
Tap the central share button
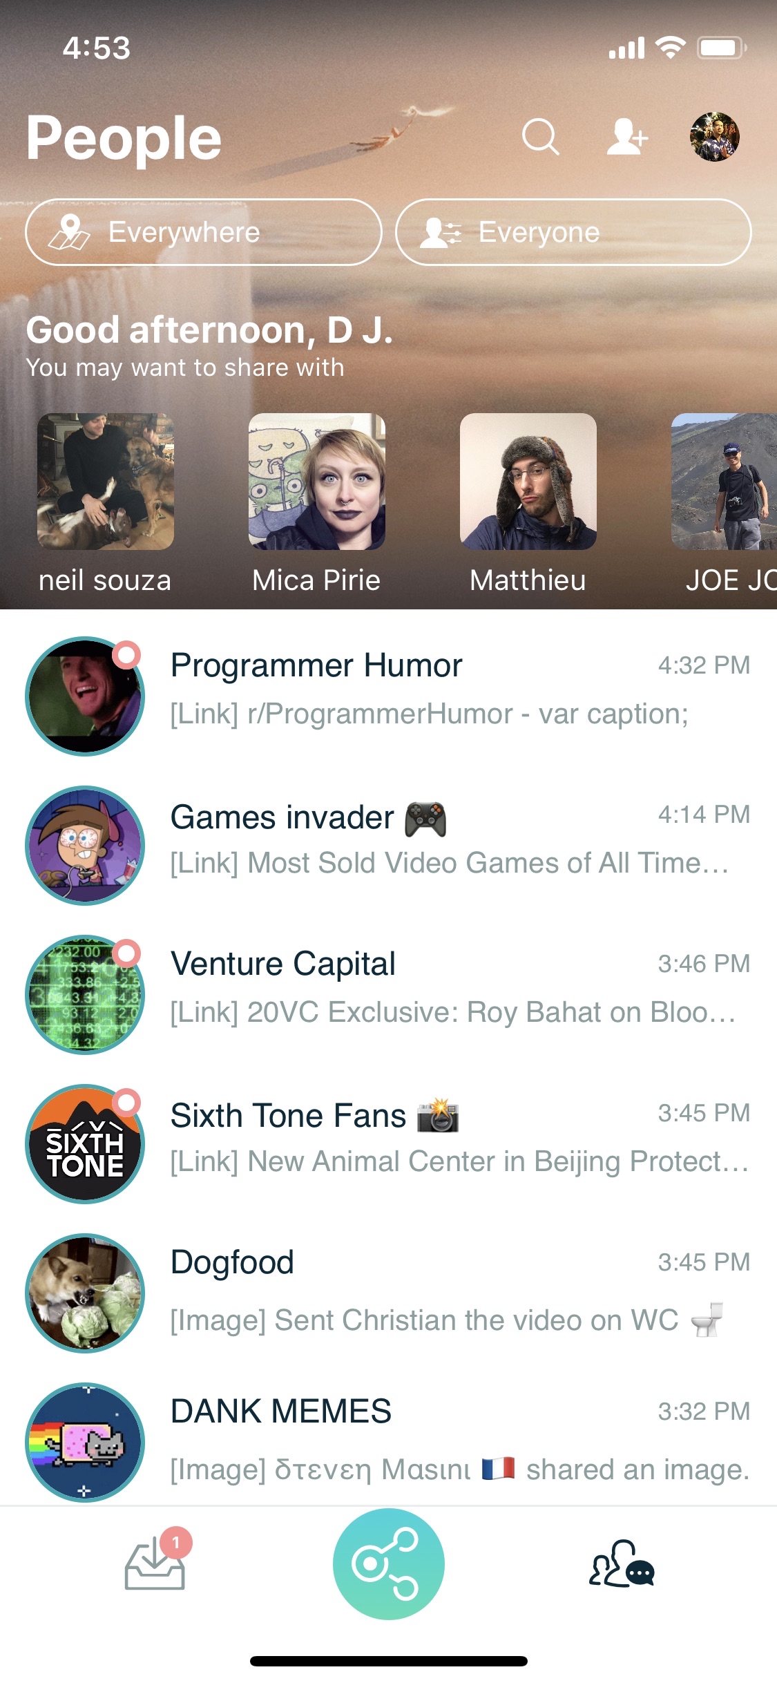tap(388, 1563)
